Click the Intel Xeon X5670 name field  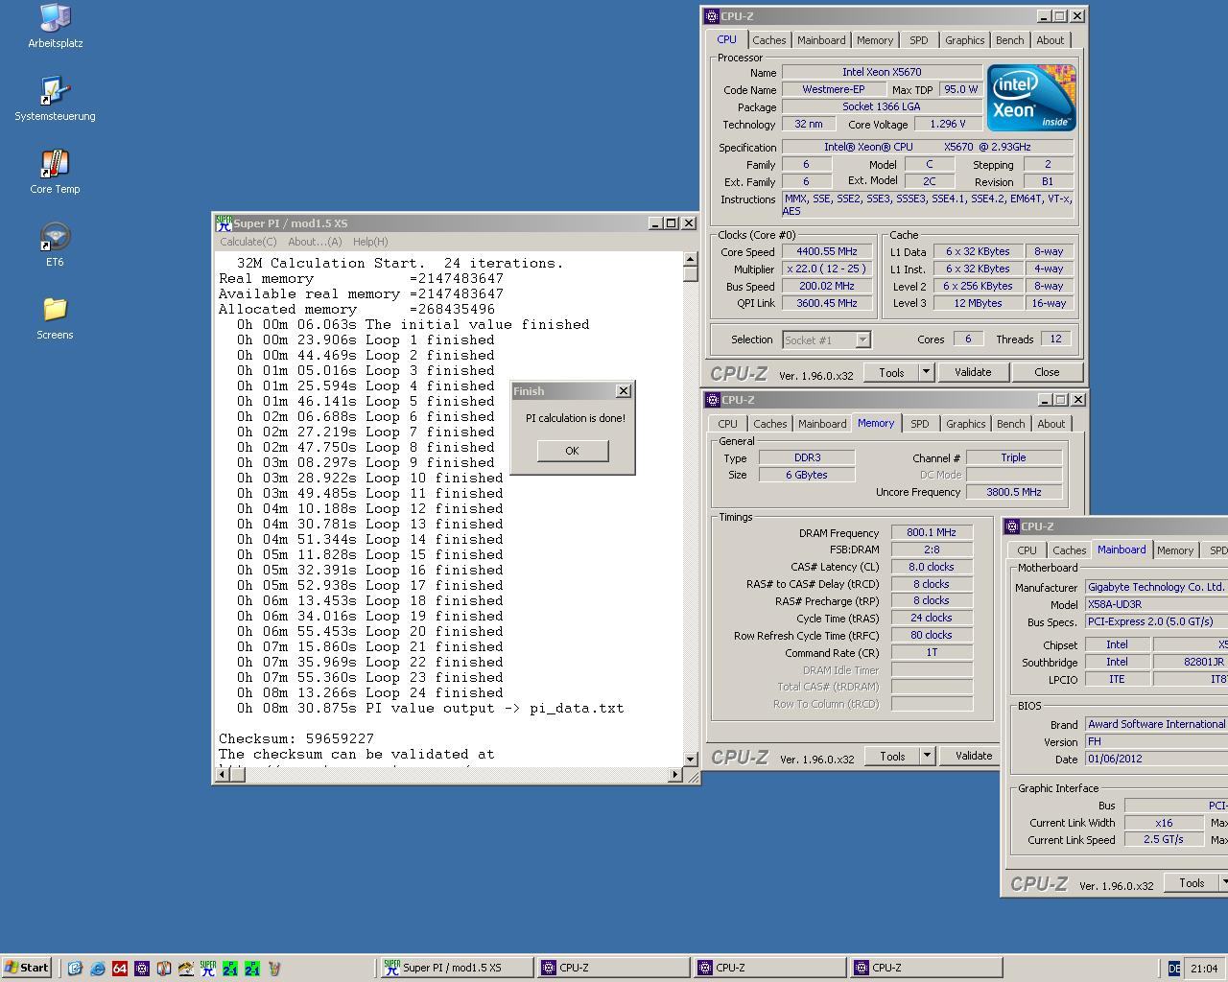pyautogui.click(x=882, y=72)
